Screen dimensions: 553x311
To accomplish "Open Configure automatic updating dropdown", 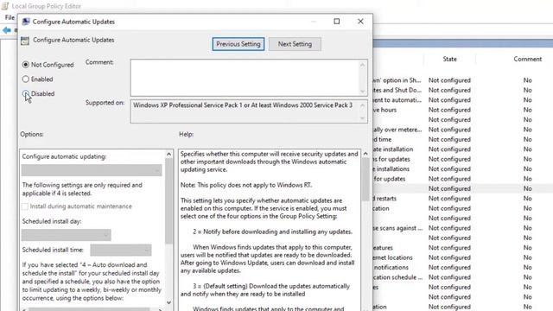I will [x=92, y=170].
